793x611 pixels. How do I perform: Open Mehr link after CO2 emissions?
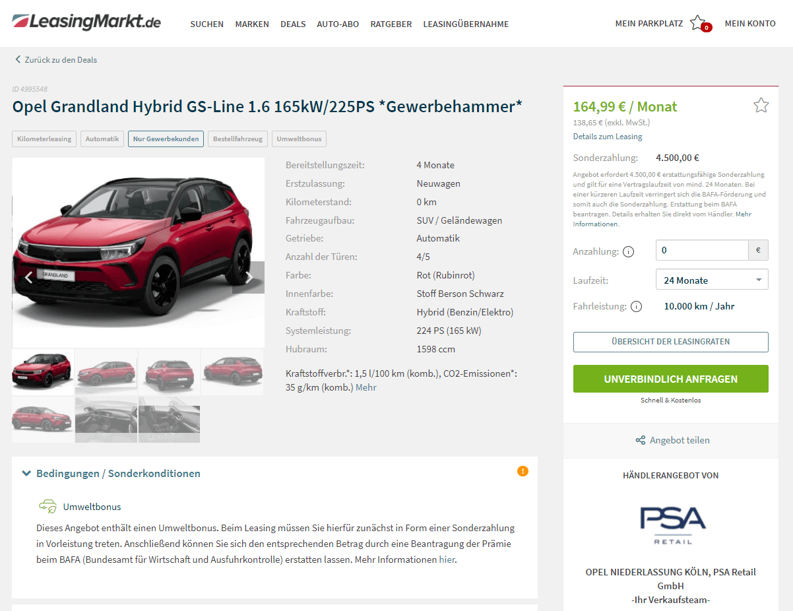click(366, 387)
